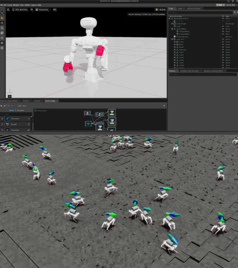The height and width of the screenshot is (268, 238).
Task: Open the Help menu
Action: 39,5
